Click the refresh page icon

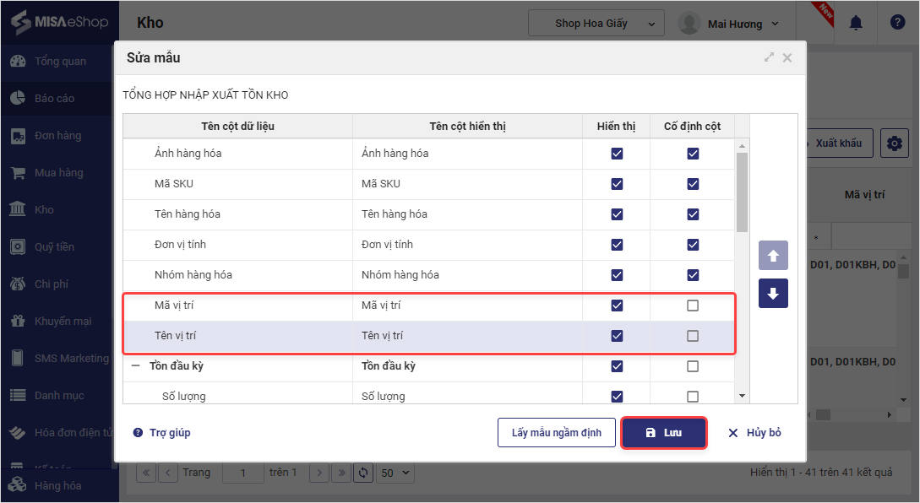(x=364, y=473)
